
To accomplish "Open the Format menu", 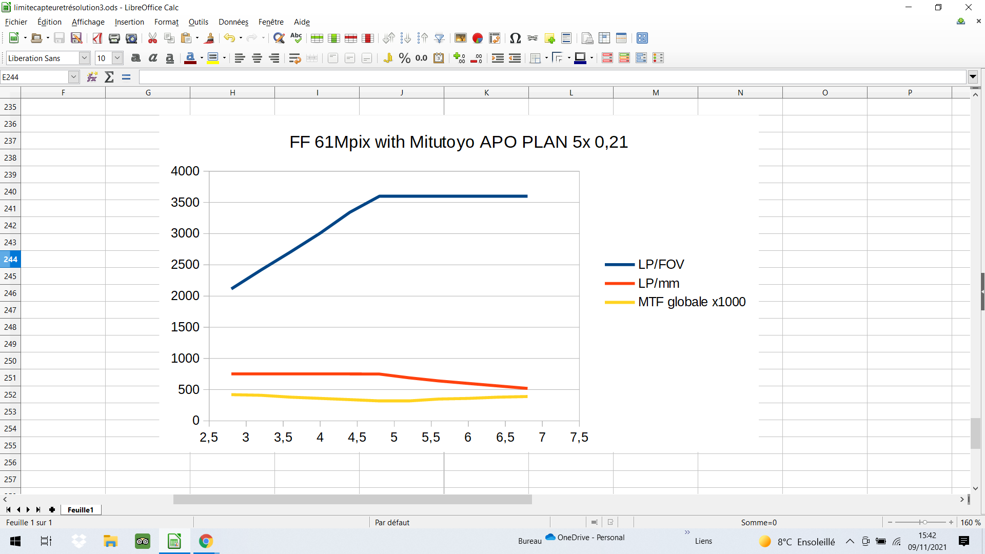I will point(166,22).
